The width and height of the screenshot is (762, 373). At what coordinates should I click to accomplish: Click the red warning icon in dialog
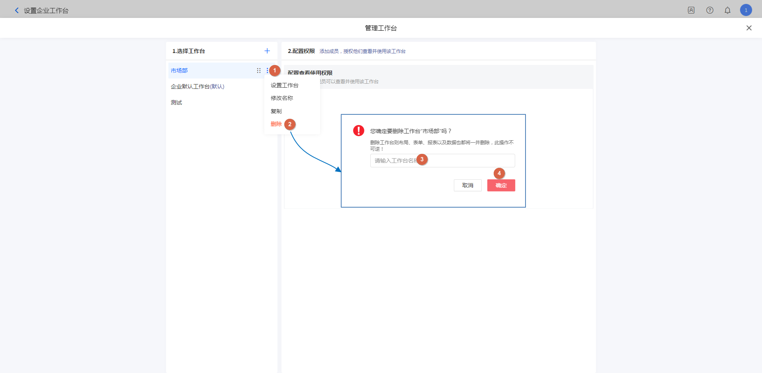[359, 131]
